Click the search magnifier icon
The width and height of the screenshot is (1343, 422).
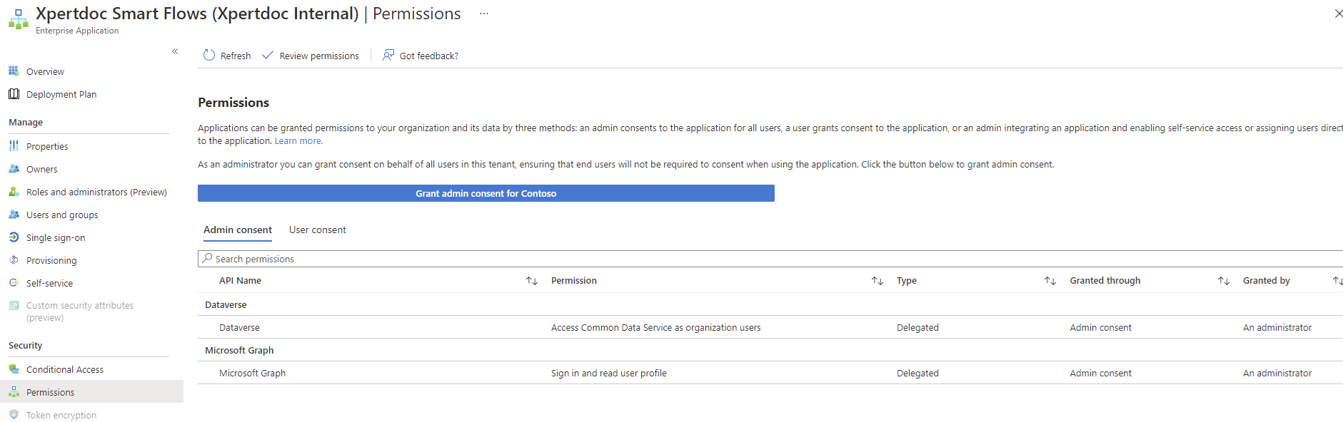click(x=208, y=258)
